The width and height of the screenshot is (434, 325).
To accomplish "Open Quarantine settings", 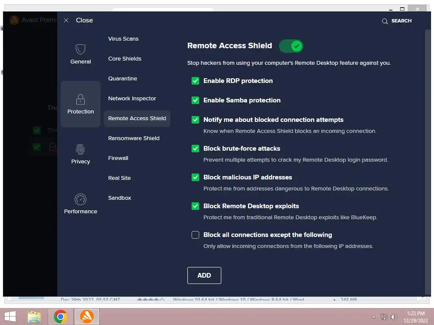I will (122, 78).
